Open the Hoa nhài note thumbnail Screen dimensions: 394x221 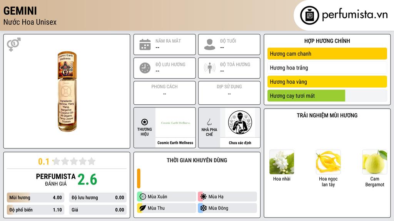[x=282, y=162]
